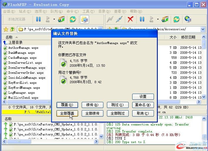Click the left pane transfer queue icon
Image resolution: width=208 pixels, height=151 pixels.
[x=61, y=19]
